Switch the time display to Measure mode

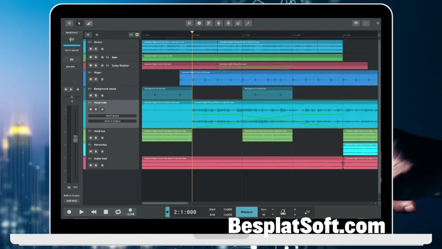(x=247, y=212)
